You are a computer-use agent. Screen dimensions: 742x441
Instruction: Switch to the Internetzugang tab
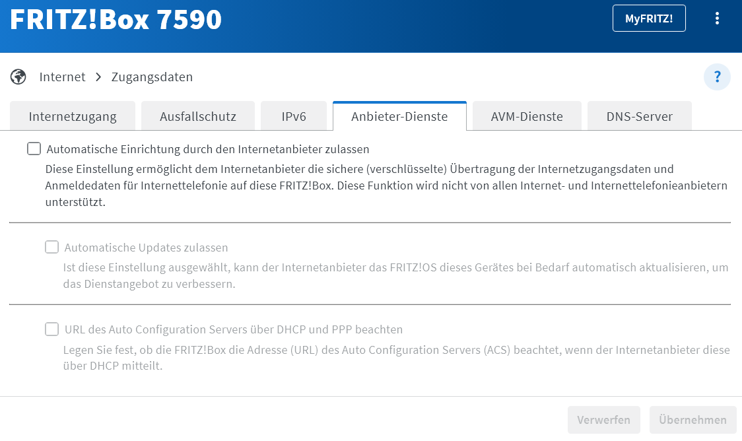pos(73,116)
